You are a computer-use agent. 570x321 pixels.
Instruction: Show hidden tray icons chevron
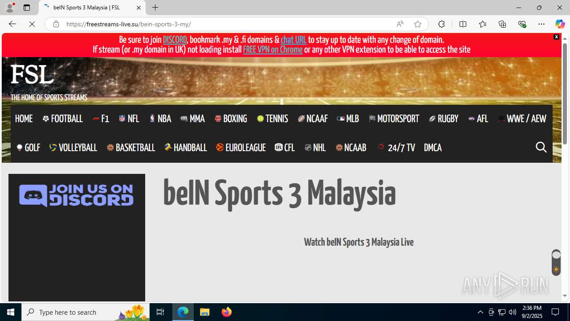coord(480,312)
